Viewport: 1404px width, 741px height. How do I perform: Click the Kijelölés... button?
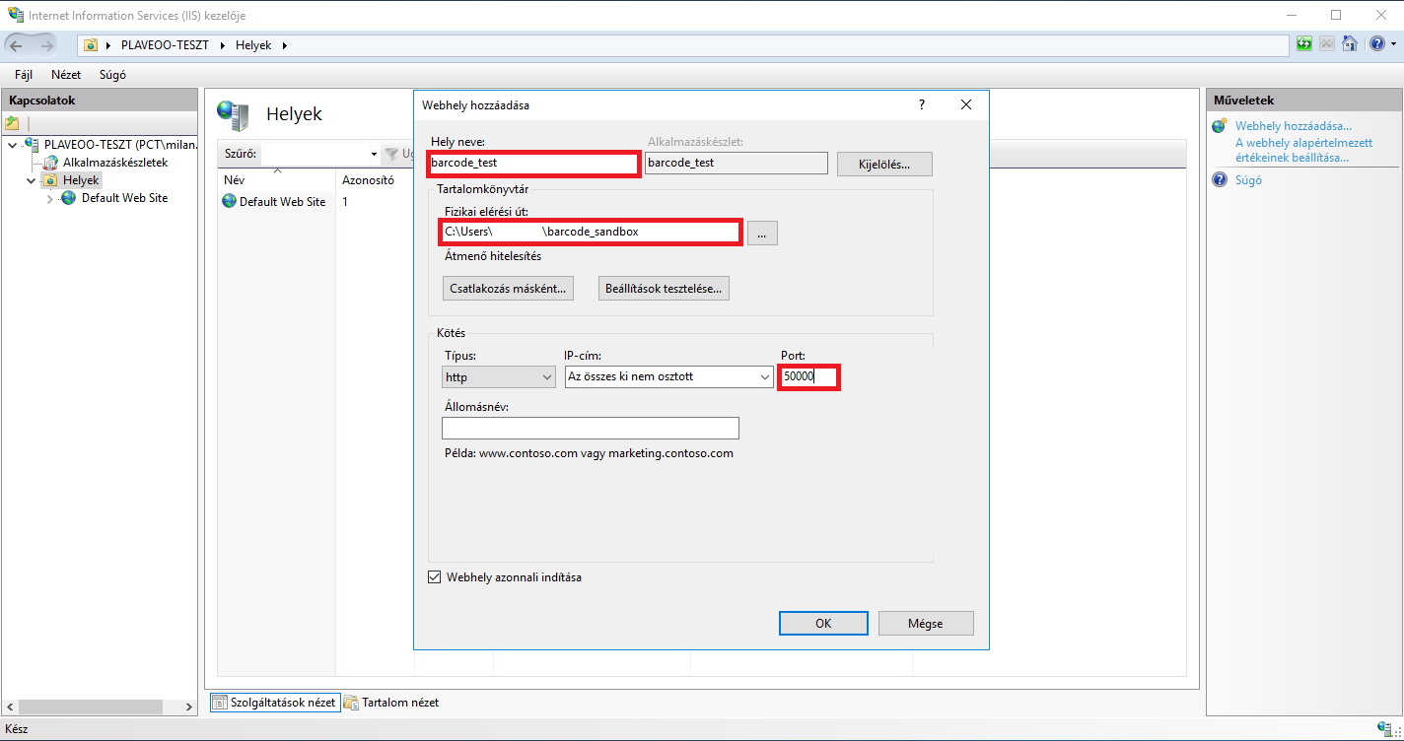coord(883,164)
